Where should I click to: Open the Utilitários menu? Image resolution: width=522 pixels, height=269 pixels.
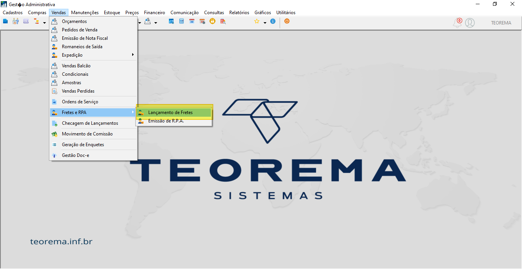286,13
